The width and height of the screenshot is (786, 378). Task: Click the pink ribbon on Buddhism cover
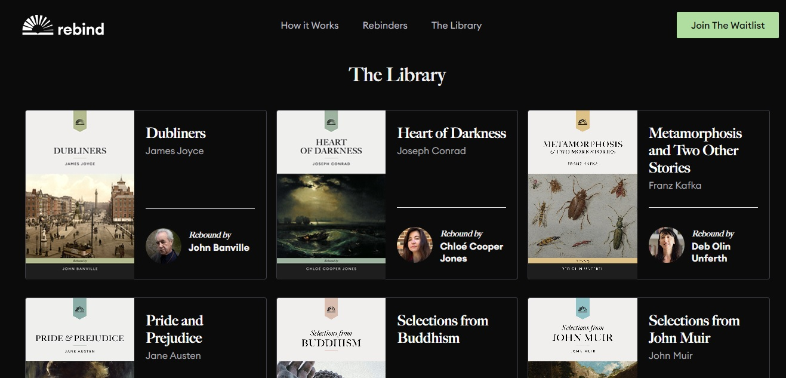(331, 309)
